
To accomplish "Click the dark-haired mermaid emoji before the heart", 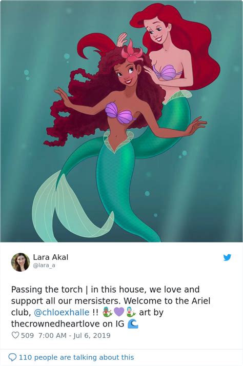I will (108, 312).
